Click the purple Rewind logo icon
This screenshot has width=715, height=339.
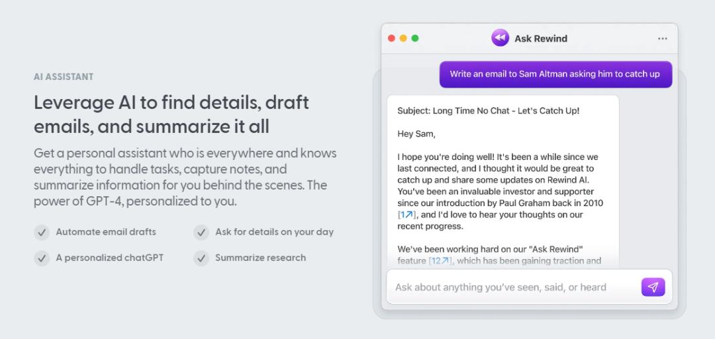click(x=501, y=38)
